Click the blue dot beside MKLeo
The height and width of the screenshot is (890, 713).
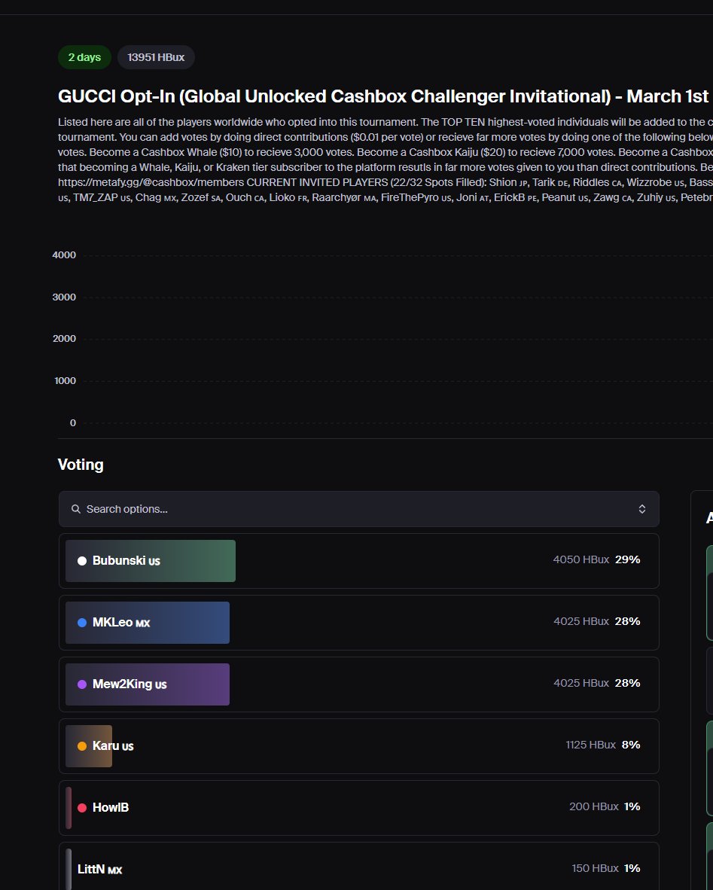(x=82, y=623)
